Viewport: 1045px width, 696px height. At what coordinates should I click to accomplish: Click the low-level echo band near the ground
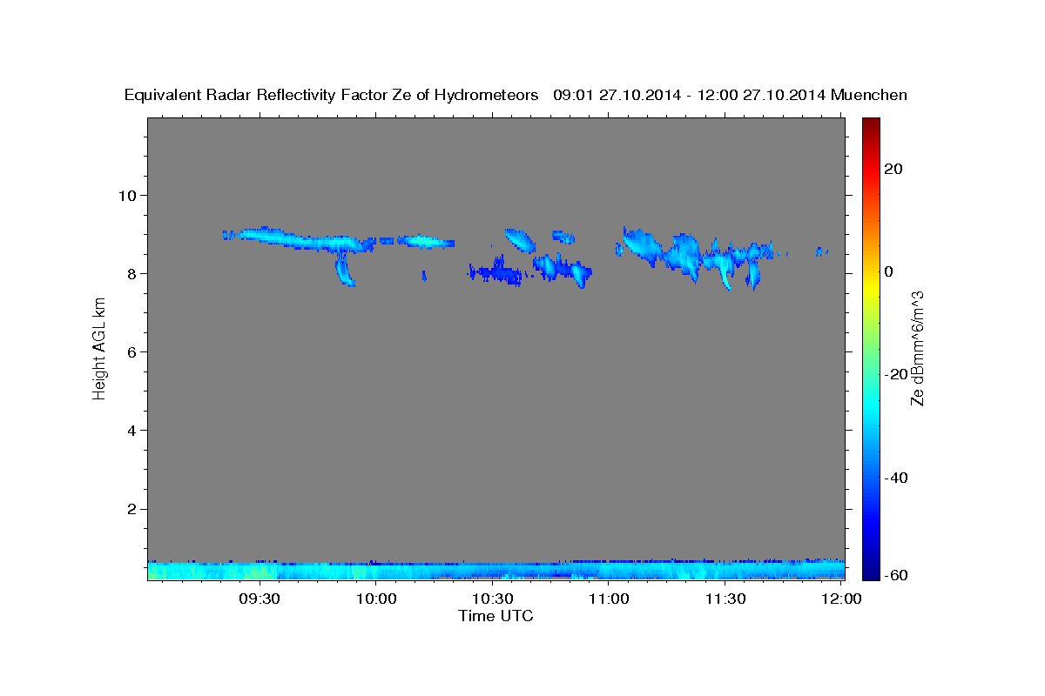496,570
